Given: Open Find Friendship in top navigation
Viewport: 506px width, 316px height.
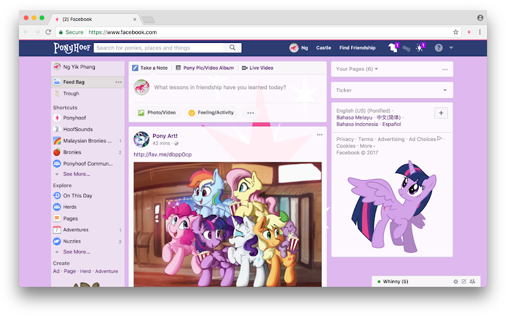Looking at the screenshot, I should tap(357, 48).
